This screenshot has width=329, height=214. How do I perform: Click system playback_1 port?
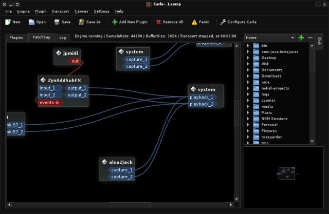click(203, 98)
